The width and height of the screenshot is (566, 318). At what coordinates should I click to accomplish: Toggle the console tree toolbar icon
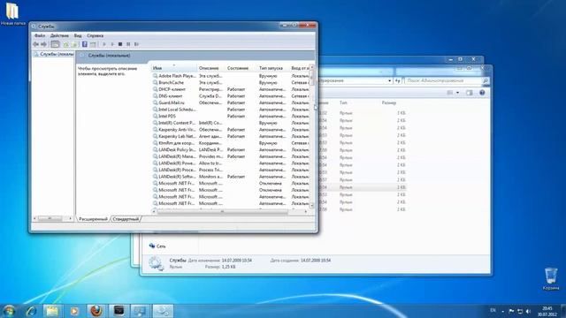55,44
